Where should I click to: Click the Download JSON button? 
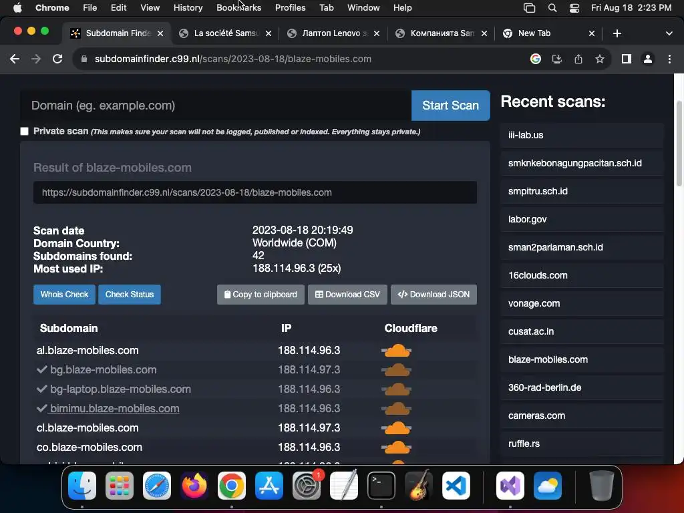coord(434,295)
